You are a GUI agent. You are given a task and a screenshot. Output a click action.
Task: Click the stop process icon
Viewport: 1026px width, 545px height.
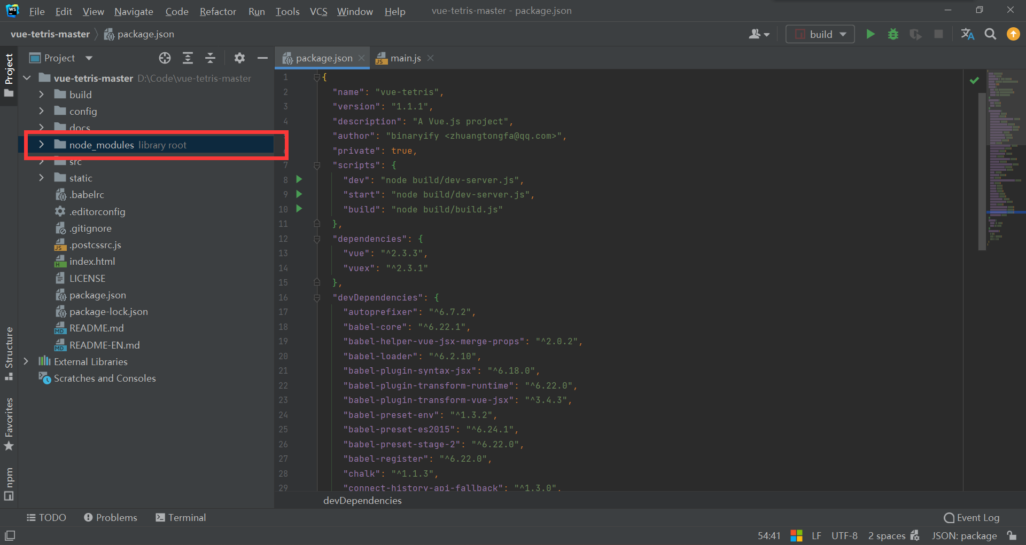click(938, 34)
